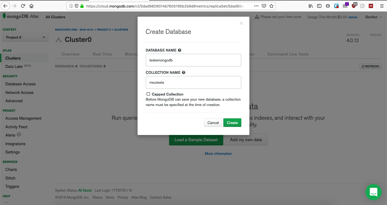Open the Status footer link
Screen dimensions: 387x205
click(x=97, y=197)
